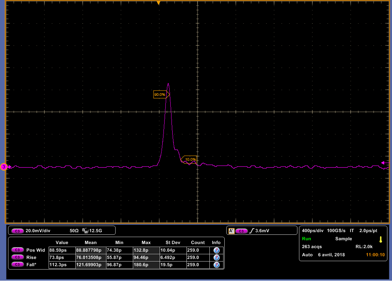
Task: Click the 2.0ps/pt resolution readout
Action: tap(368, 231)
